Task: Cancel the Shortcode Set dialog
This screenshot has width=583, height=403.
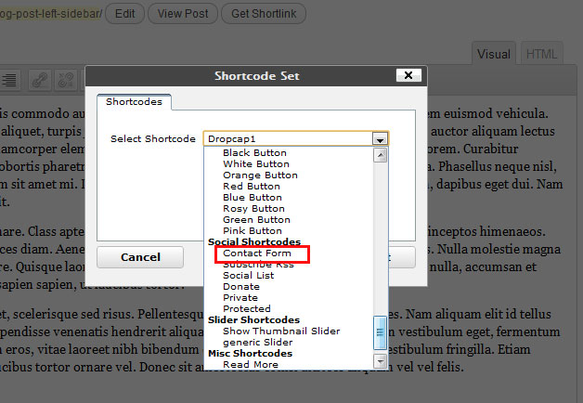Action: [x=140, y=257]
